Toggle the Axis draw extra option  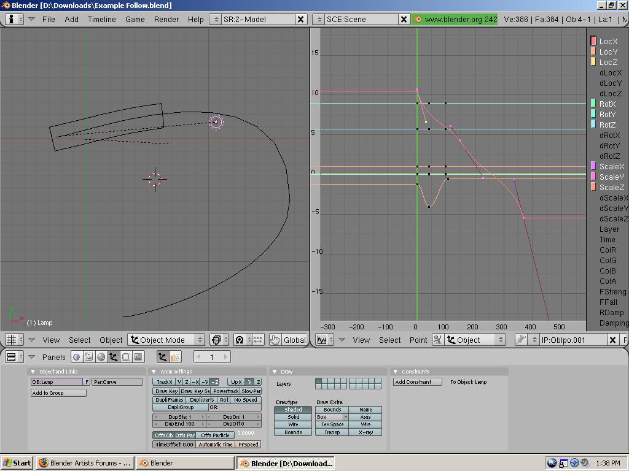(365, 417)
